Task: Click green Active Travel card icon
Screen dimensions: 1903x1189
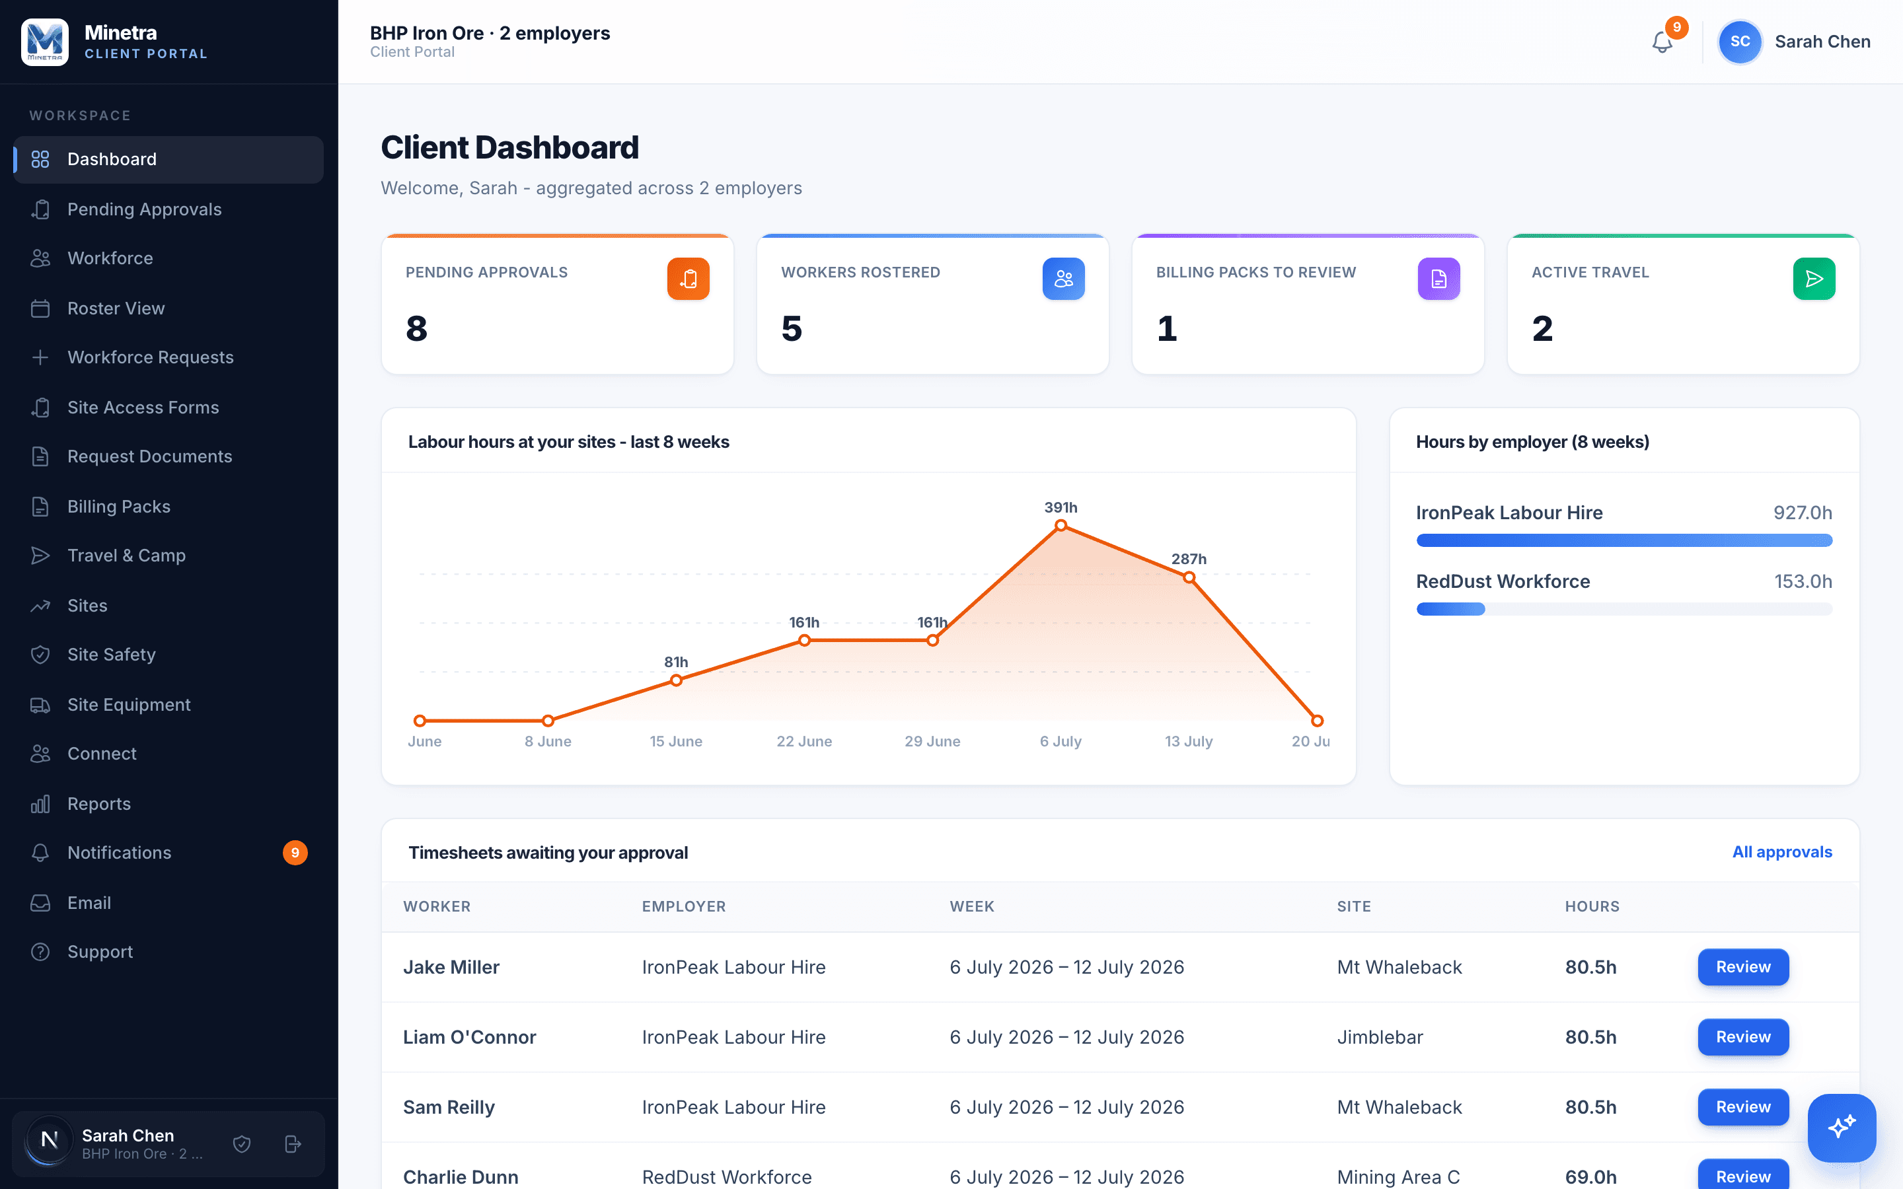Action: (x=1813, y=278)
